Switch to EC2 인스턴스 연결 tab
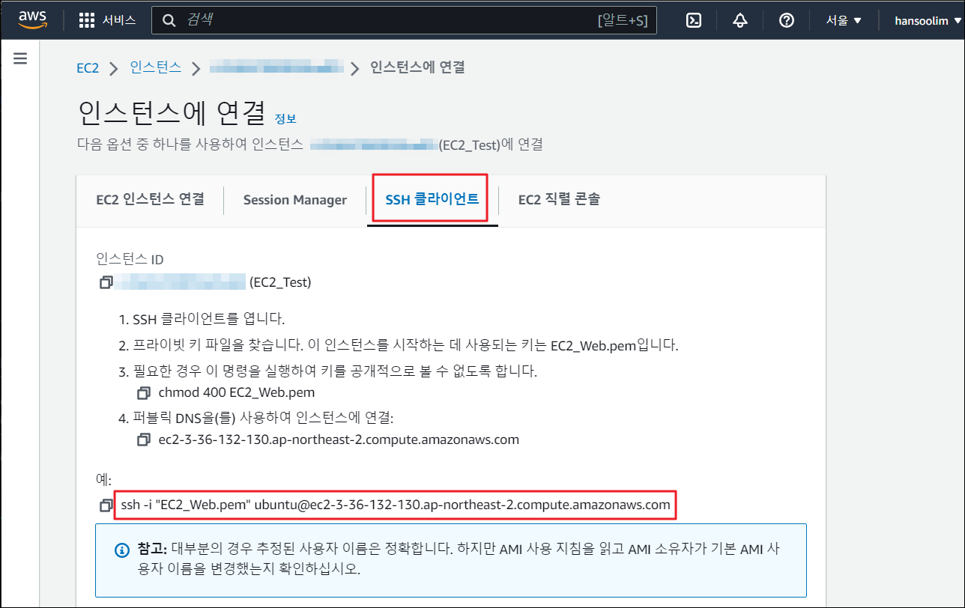Image resolution: width=965 pixels, height=608 pixels. [150, 199]
